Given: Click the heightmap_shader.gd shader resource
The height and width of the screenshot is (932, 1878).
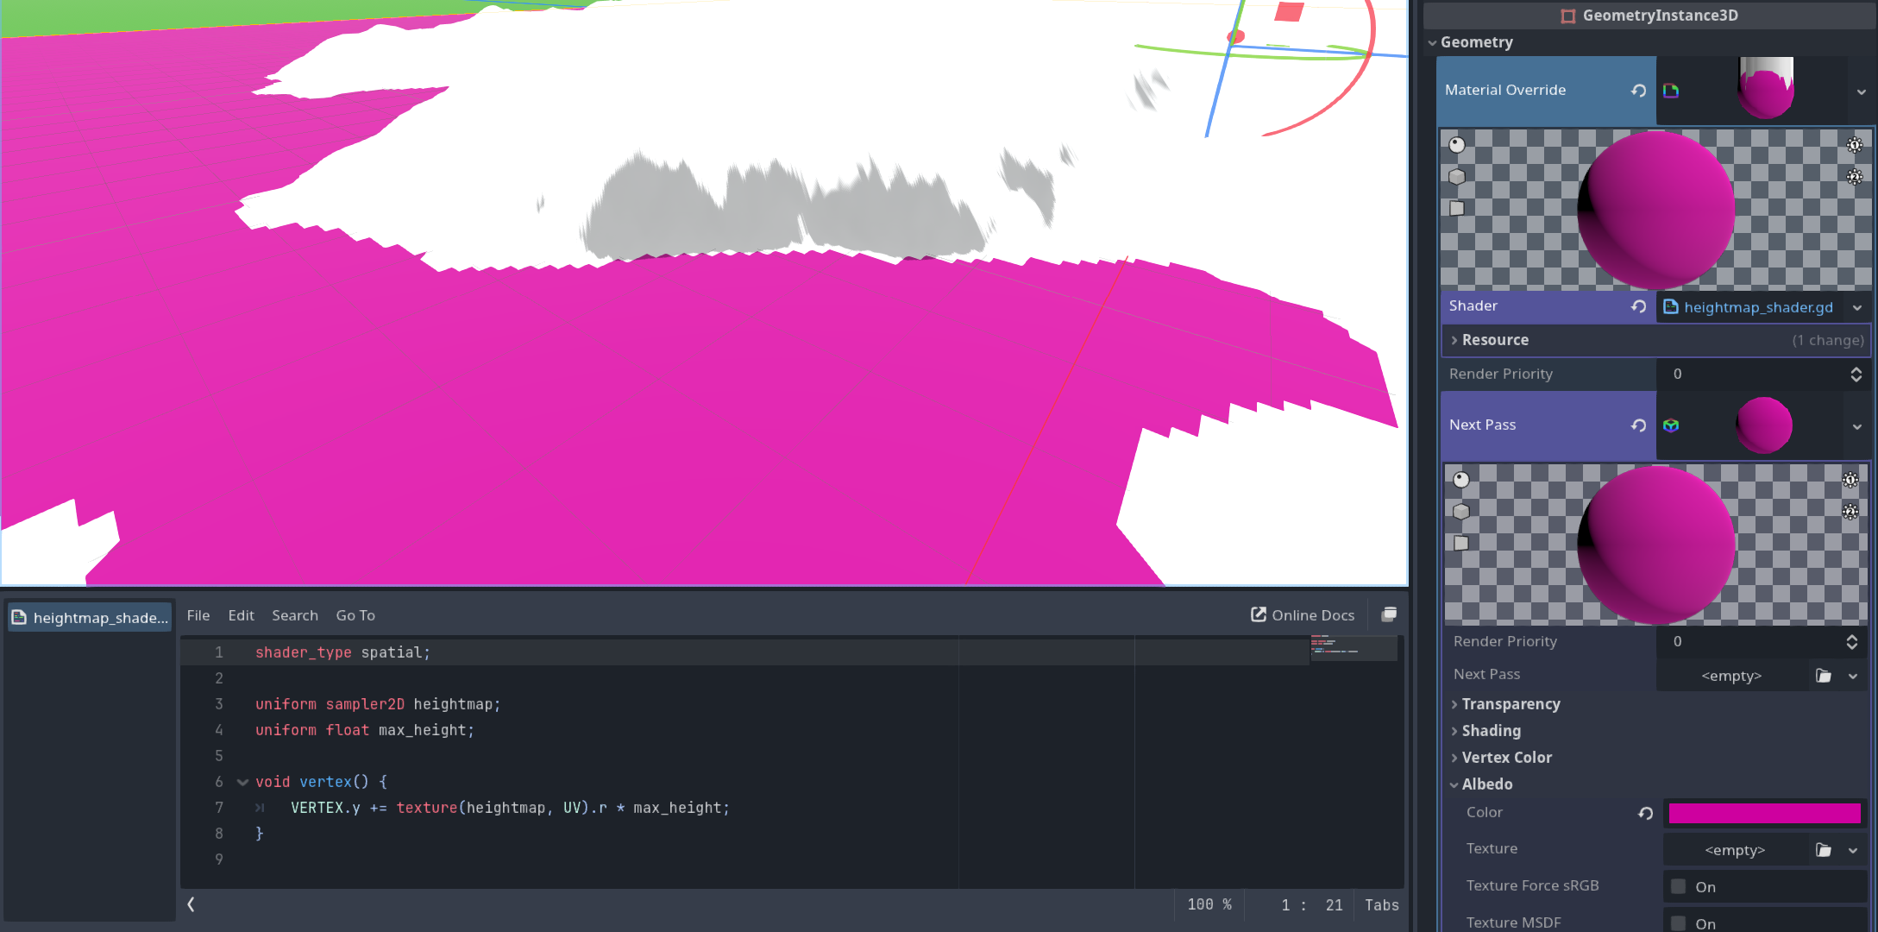Looking at the screenshot, I should tap(1756, 307).
